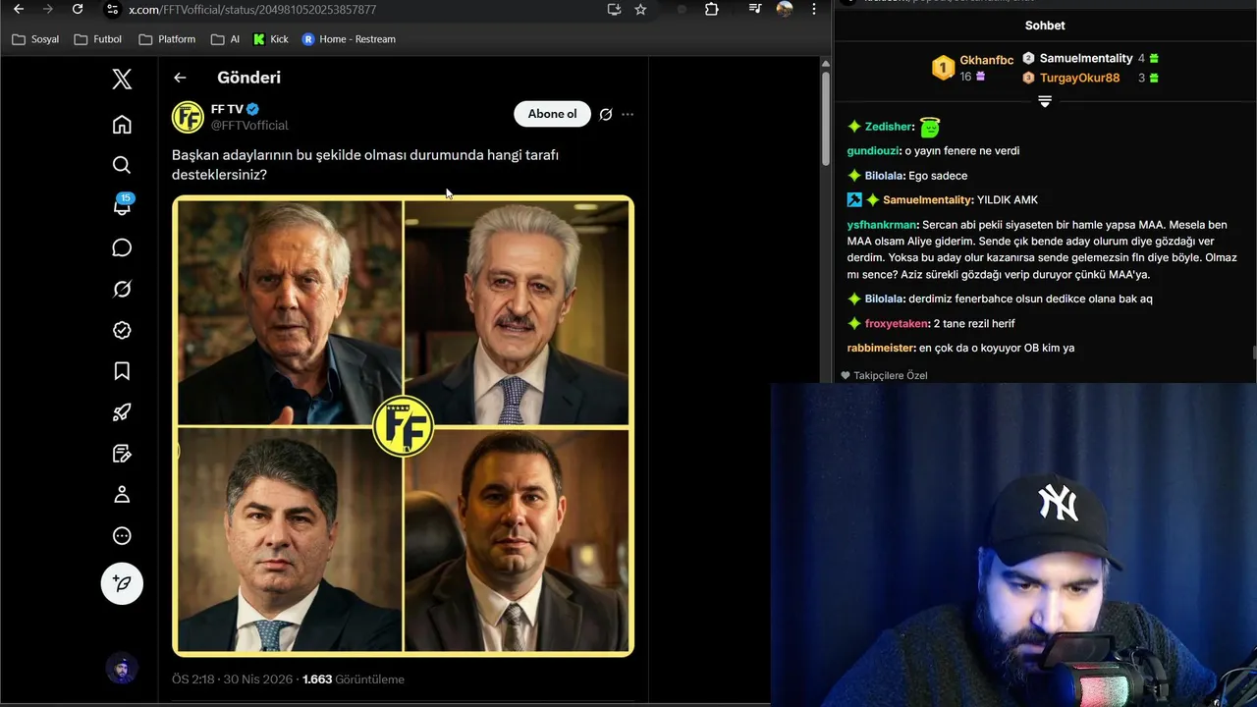The image size is (1257, 707).
Task: Click the white round compose post button
Action: [122, 583]
